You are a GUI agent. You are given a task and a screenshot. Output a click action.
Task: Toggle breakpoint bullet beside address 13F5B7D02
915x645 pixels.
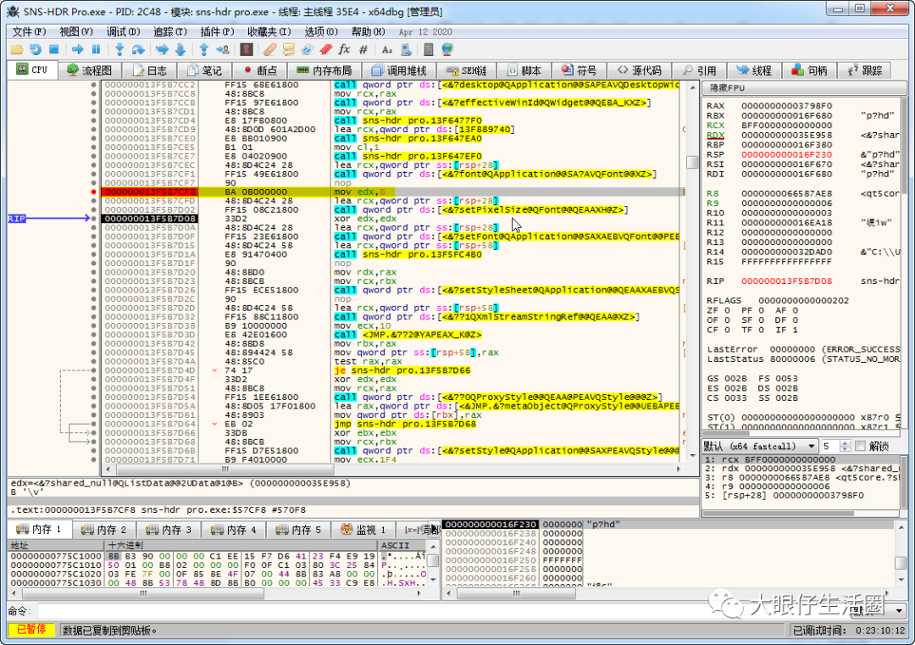point(93,209)
